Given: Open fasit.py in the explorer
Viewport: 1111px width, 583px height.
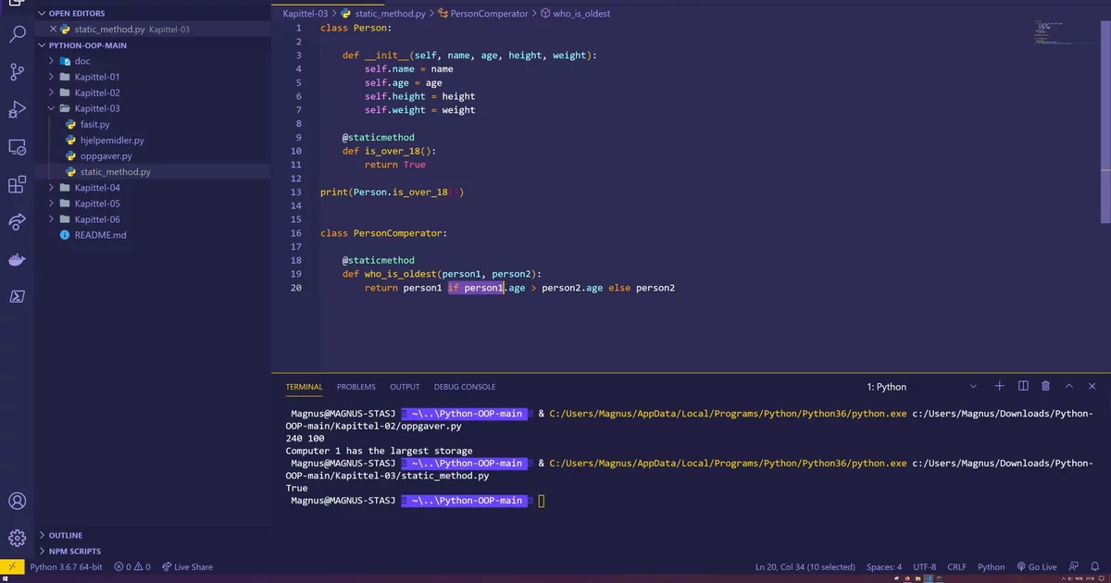Looking at the screenshot, I should pos(153,124).
